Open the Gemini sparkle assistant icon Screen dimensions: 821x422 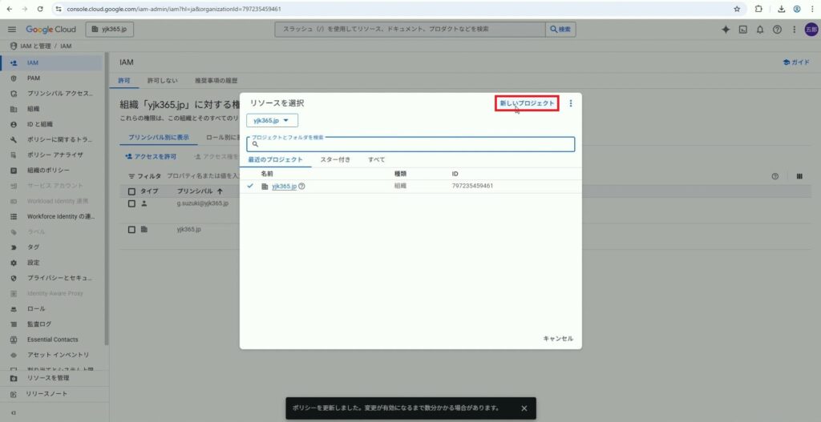tap(726, 29)
